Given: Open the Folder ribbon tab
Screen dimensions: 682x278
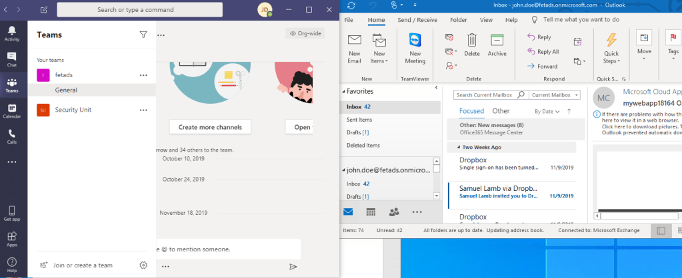Looking at the screenshot, I should pyautogui.click(x=459, y=20).
